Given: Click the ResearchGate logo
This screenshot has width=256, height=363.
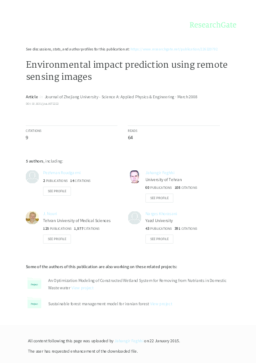Looking at the screenshot, I should 214,25.
